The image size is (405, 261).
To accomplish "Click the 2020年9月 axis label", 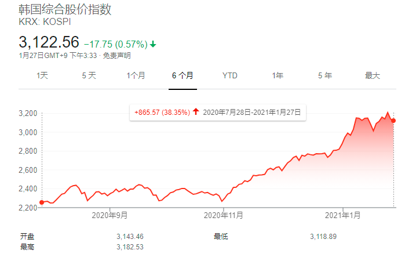I will (110, 215).
